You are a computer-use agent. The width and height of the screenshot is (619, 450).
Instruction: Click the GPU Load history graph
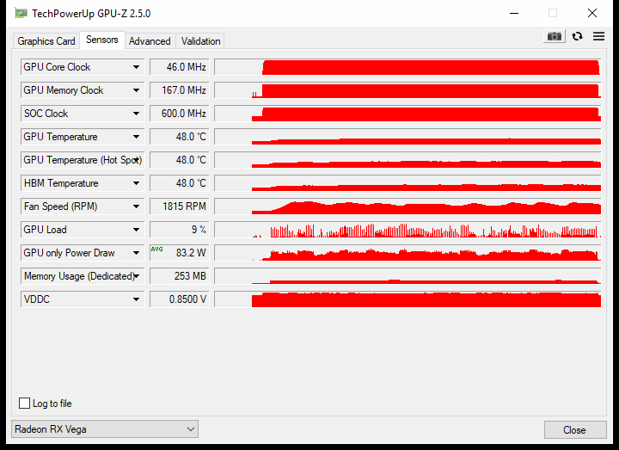pyautogui.click(x=408, y=230)
